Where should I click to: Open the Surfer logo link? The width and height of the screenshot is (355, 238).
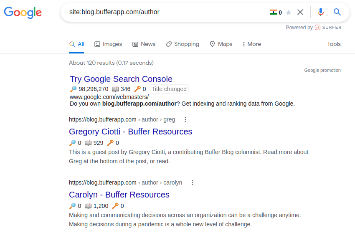328,28
